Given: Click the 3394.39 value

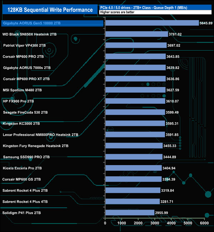Looking at the screenshot, I should tap(169, 179).
